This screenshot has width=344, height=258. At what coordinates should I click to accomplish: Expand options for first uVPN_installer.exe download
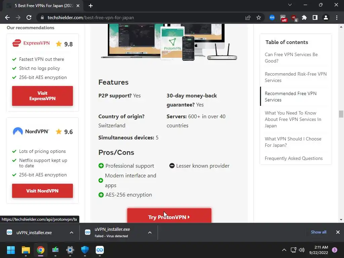click(x=72, y=232)
